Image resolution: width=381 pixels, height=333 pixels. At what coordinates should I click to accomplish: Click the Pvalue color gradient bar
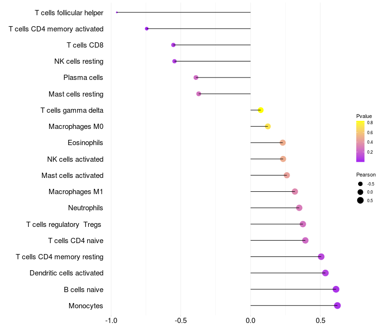[361, 141]
